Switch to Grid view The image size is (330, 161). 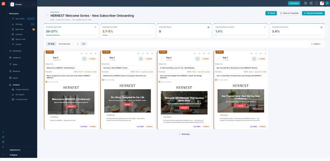click(51, 44)
